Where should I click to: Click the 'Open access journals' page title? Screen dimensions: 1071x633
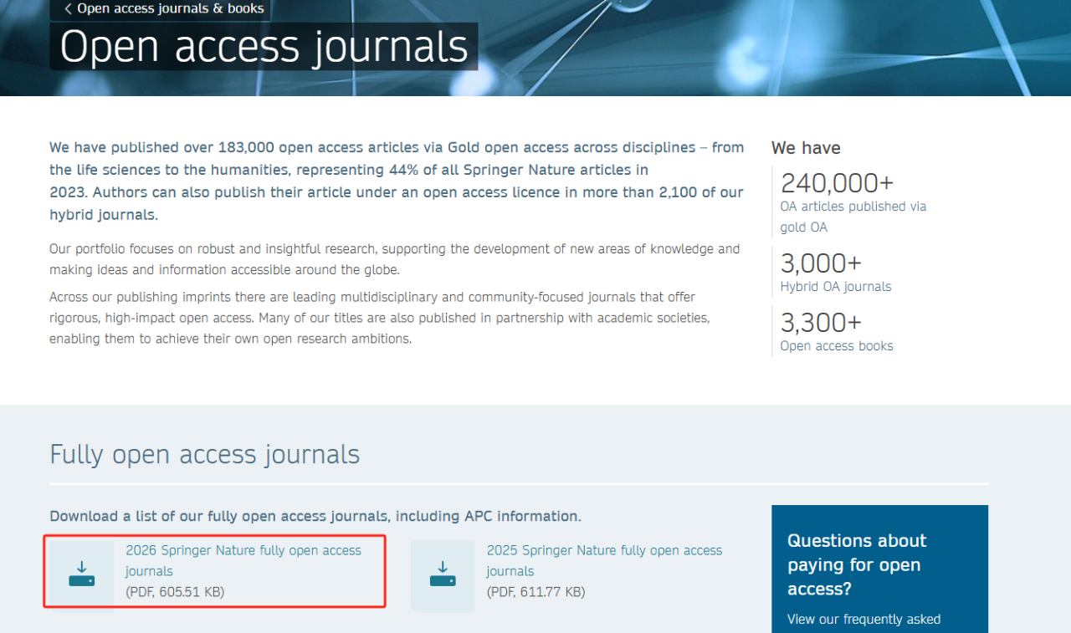pyautogui.click(x=264, y=47)
